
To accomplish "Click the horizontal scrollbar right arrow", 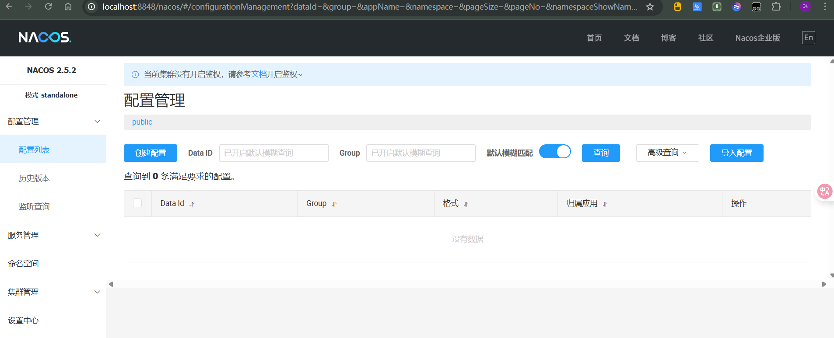I will [x=824, y=284].
